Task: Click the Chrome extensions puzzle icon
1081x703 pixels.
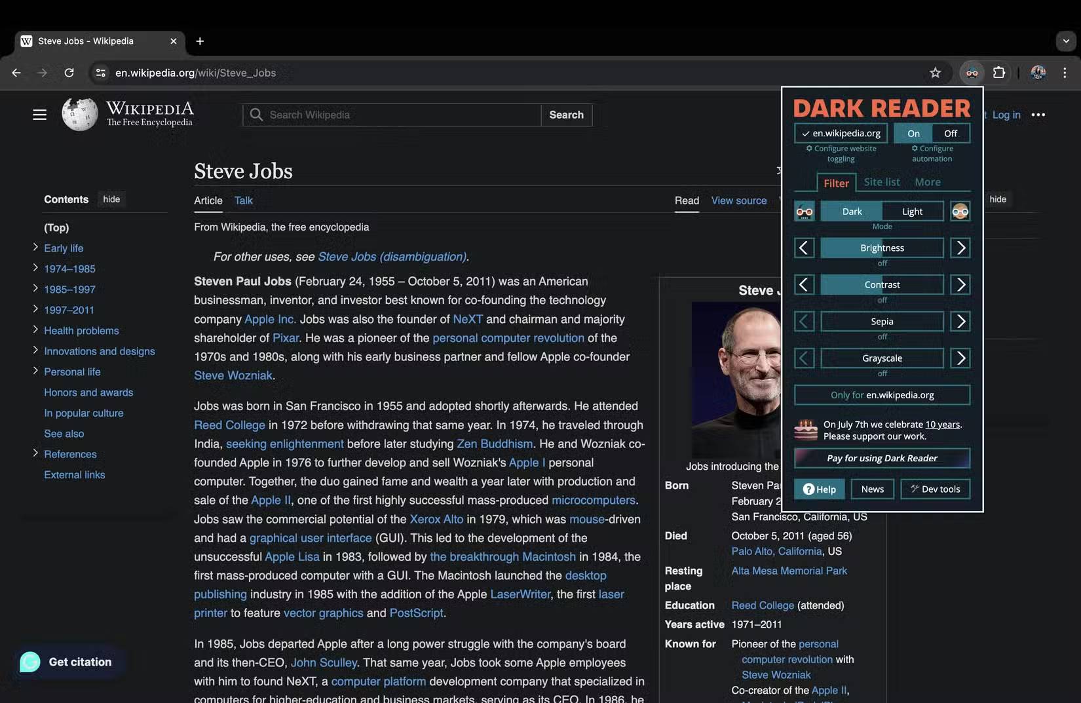Action: coord(999,73)
